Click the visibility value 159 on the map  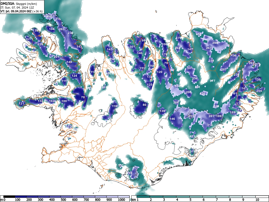(258, 79)
